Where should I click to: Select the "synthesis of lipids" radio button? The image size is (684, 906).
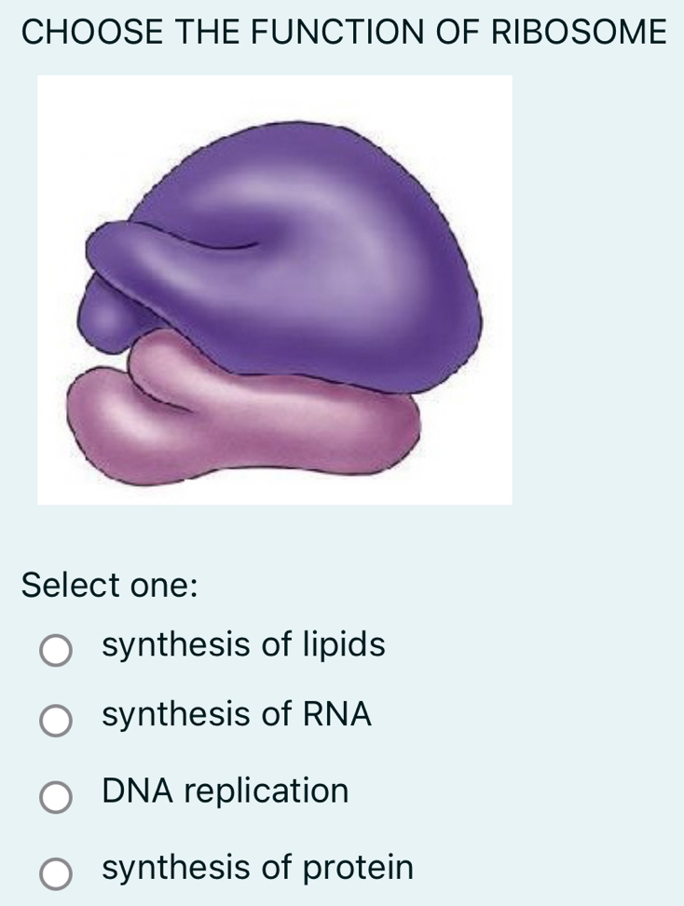[x=55, y=651]
